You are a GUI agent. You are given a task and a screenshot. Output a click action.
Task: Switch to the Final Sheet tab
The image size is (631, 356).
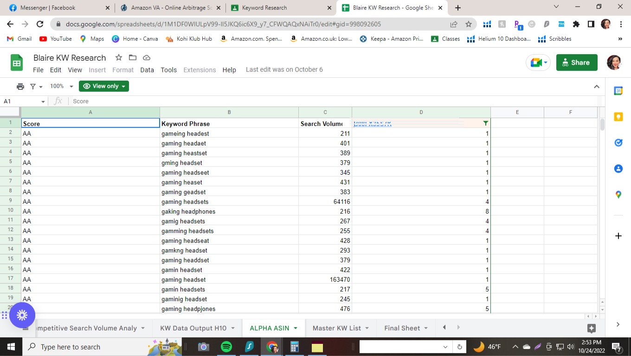(x=402, y=328)
